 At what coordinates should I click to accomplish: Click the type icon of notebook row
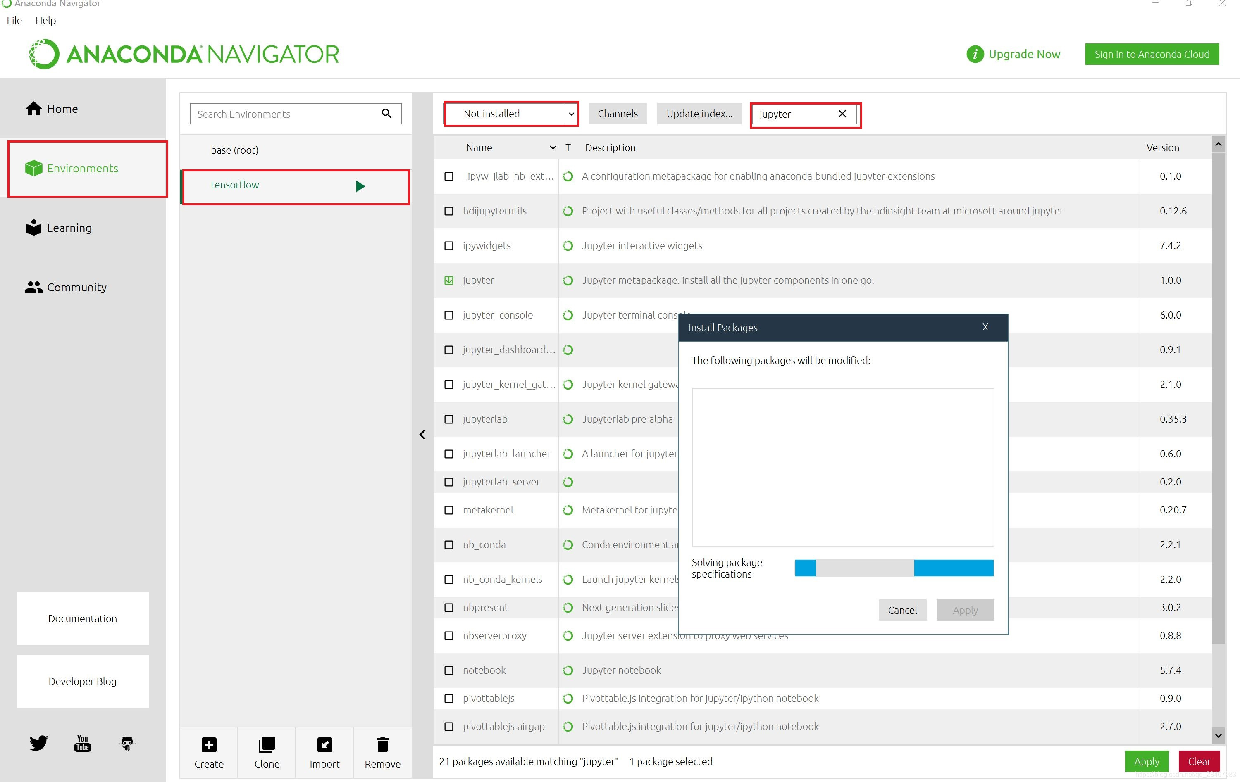[x=568, y=670]
